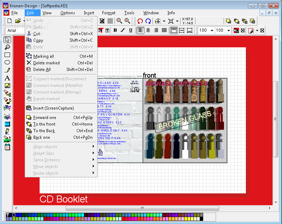The image size is (282, 224).
Task: Select the text tool letter A
Action: 7,78
